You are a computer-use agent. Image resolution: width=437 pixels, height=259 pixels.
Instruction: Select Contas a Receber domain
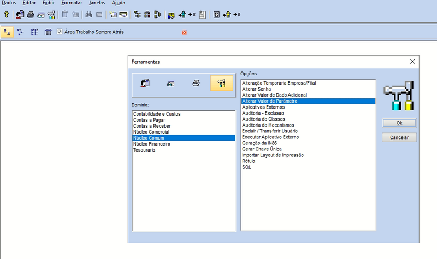coord(184,126)
